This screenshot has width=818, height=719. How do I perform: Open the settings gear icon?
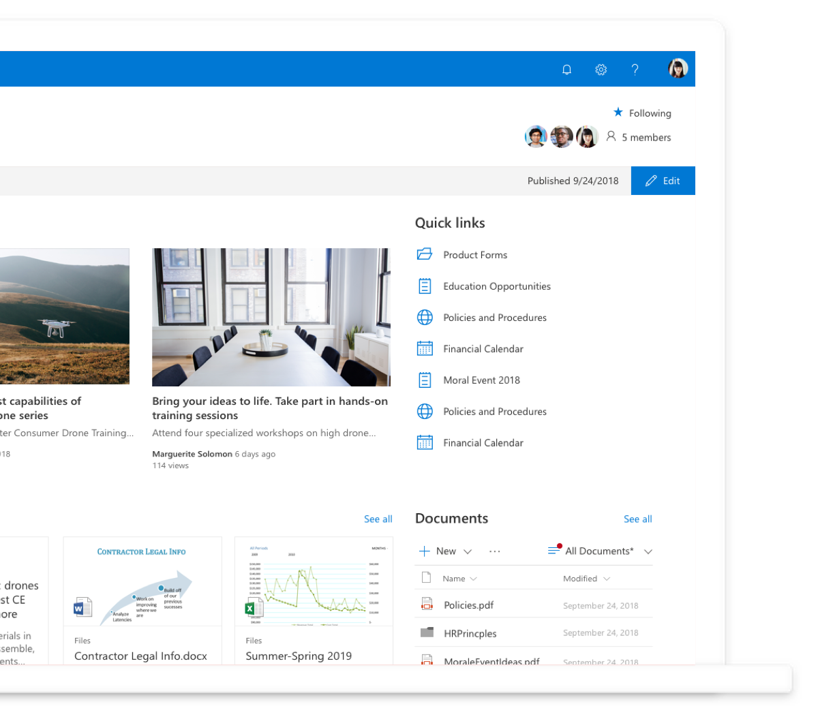pyautogui.click(x=601, y=70)
